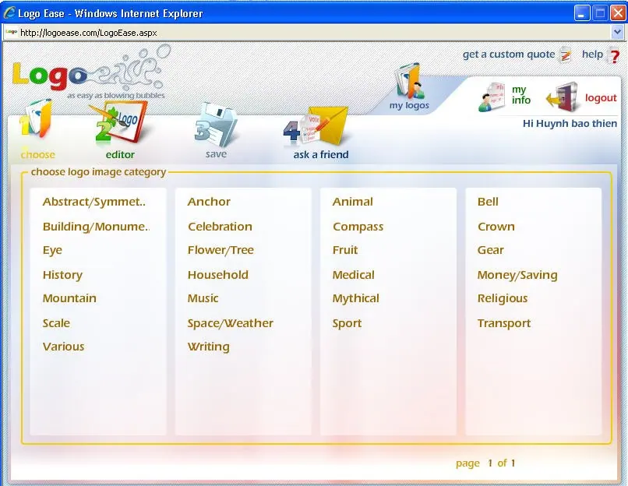Select the my logos tab label
Image resolution: width=628 pixels, height=486 pixels.
point(409,105)
